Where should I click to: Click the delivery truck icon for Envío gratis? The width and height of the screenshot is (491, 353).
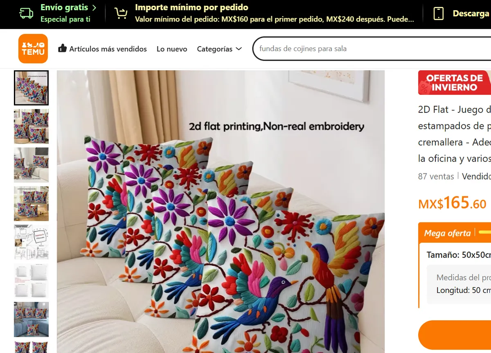27,13
